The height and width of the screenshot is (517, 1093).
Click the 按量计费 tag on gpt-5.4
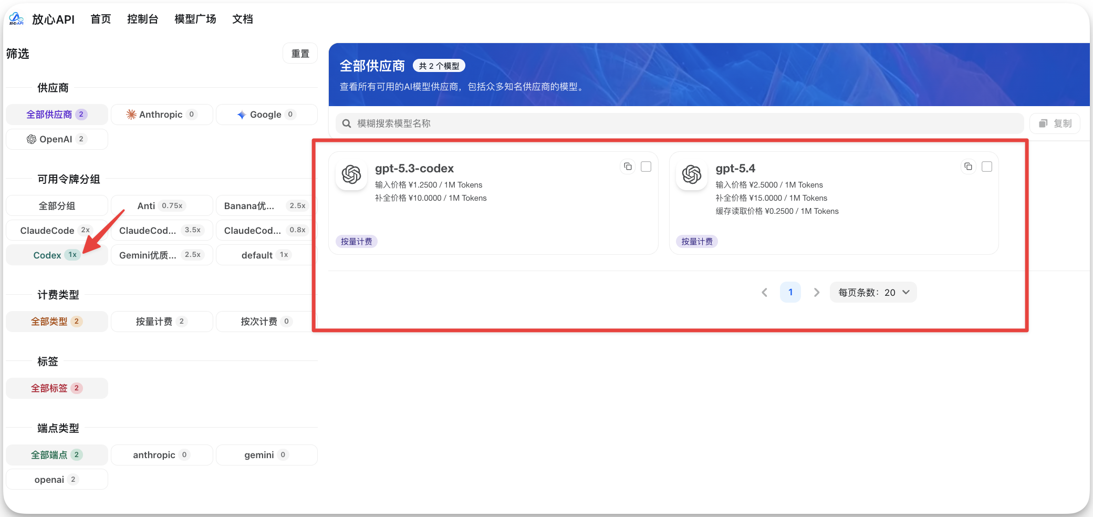coord(697,242)
